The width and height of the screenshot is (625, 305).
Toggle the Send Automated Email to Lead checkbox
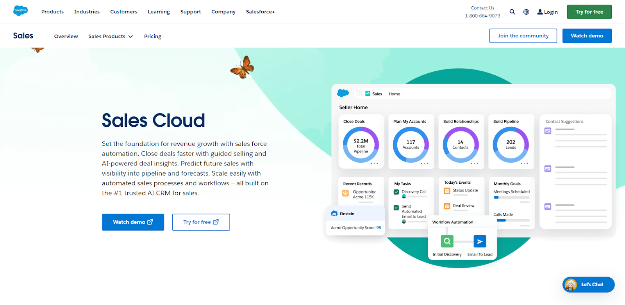tap(396, 207)
